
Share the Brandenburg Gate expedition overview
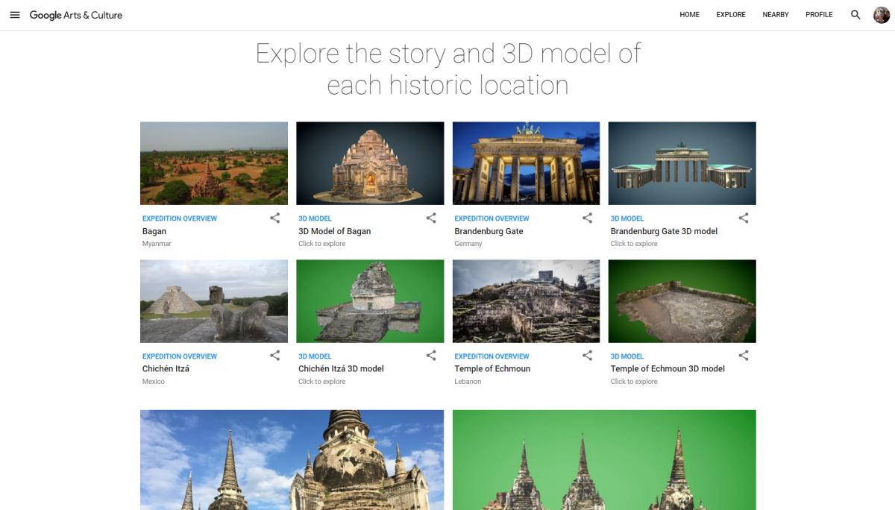[x=587, y=218]
